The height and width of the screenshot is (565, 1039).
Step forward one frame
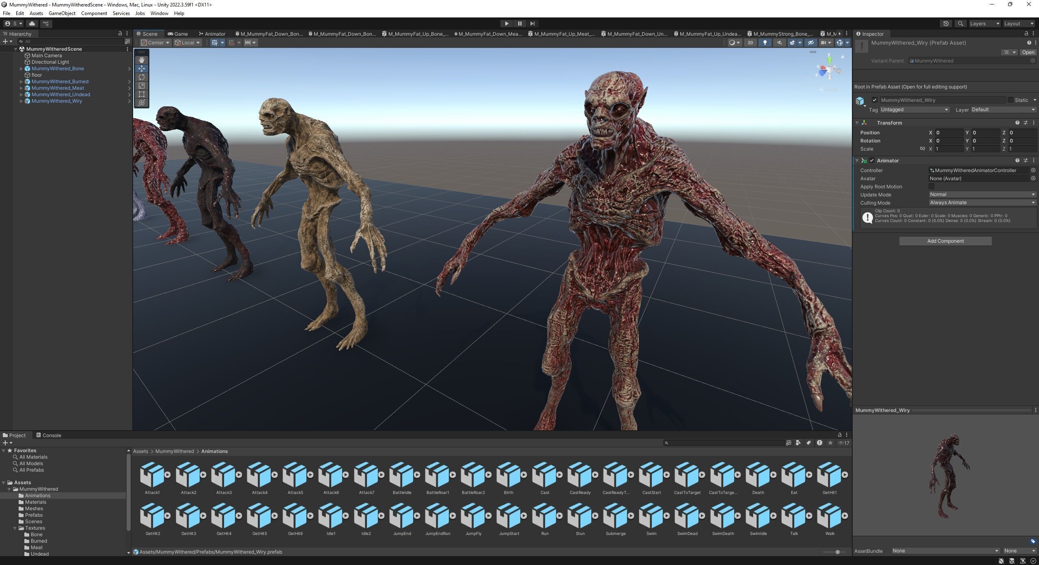click(x=532, y=24)
